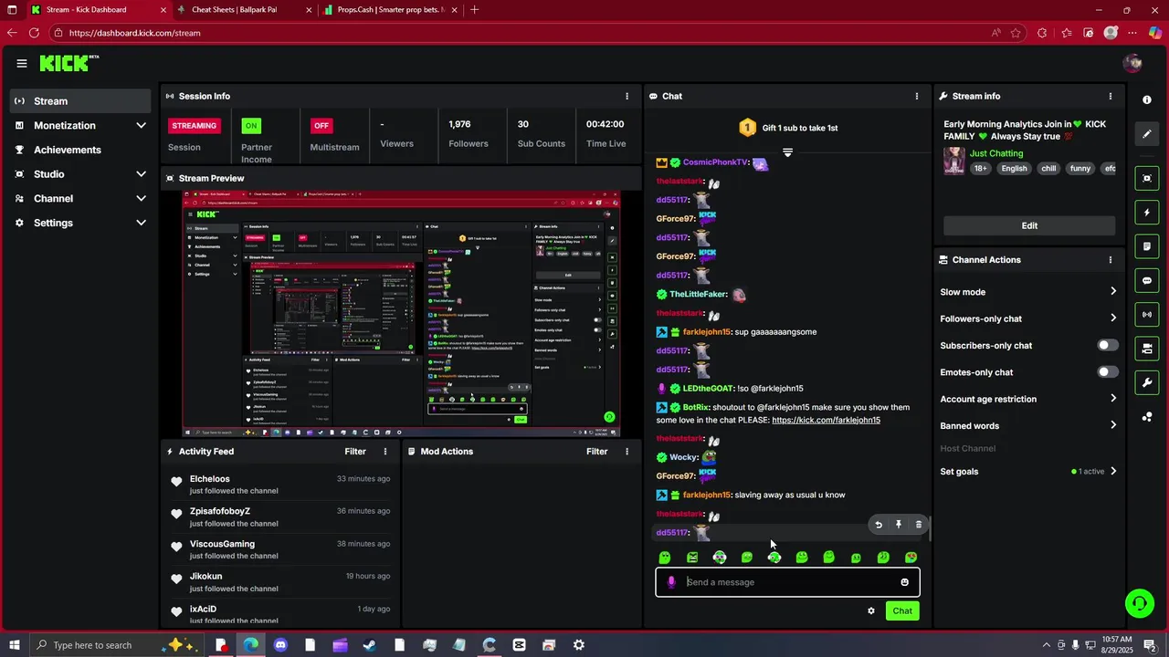This screenshot has width=1169, height=657.
Task: Click the Windows Start button
Action: point(13,645)
